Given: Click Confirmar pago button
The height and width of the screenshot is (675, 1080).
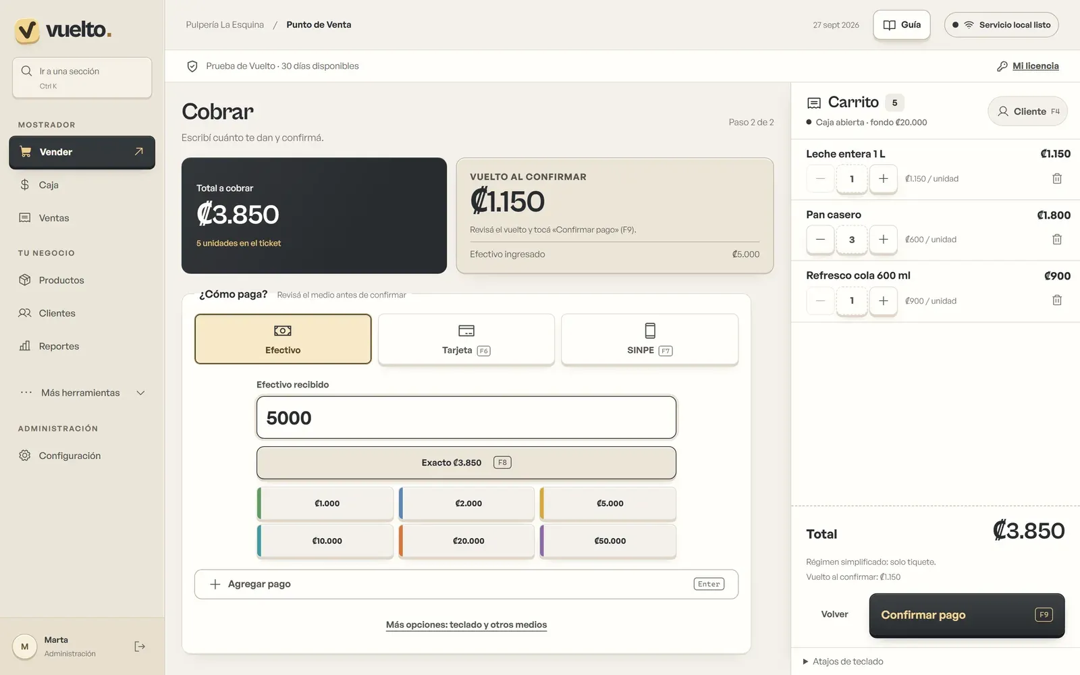Looking at the screenshot, I should [x=967, y=615].
